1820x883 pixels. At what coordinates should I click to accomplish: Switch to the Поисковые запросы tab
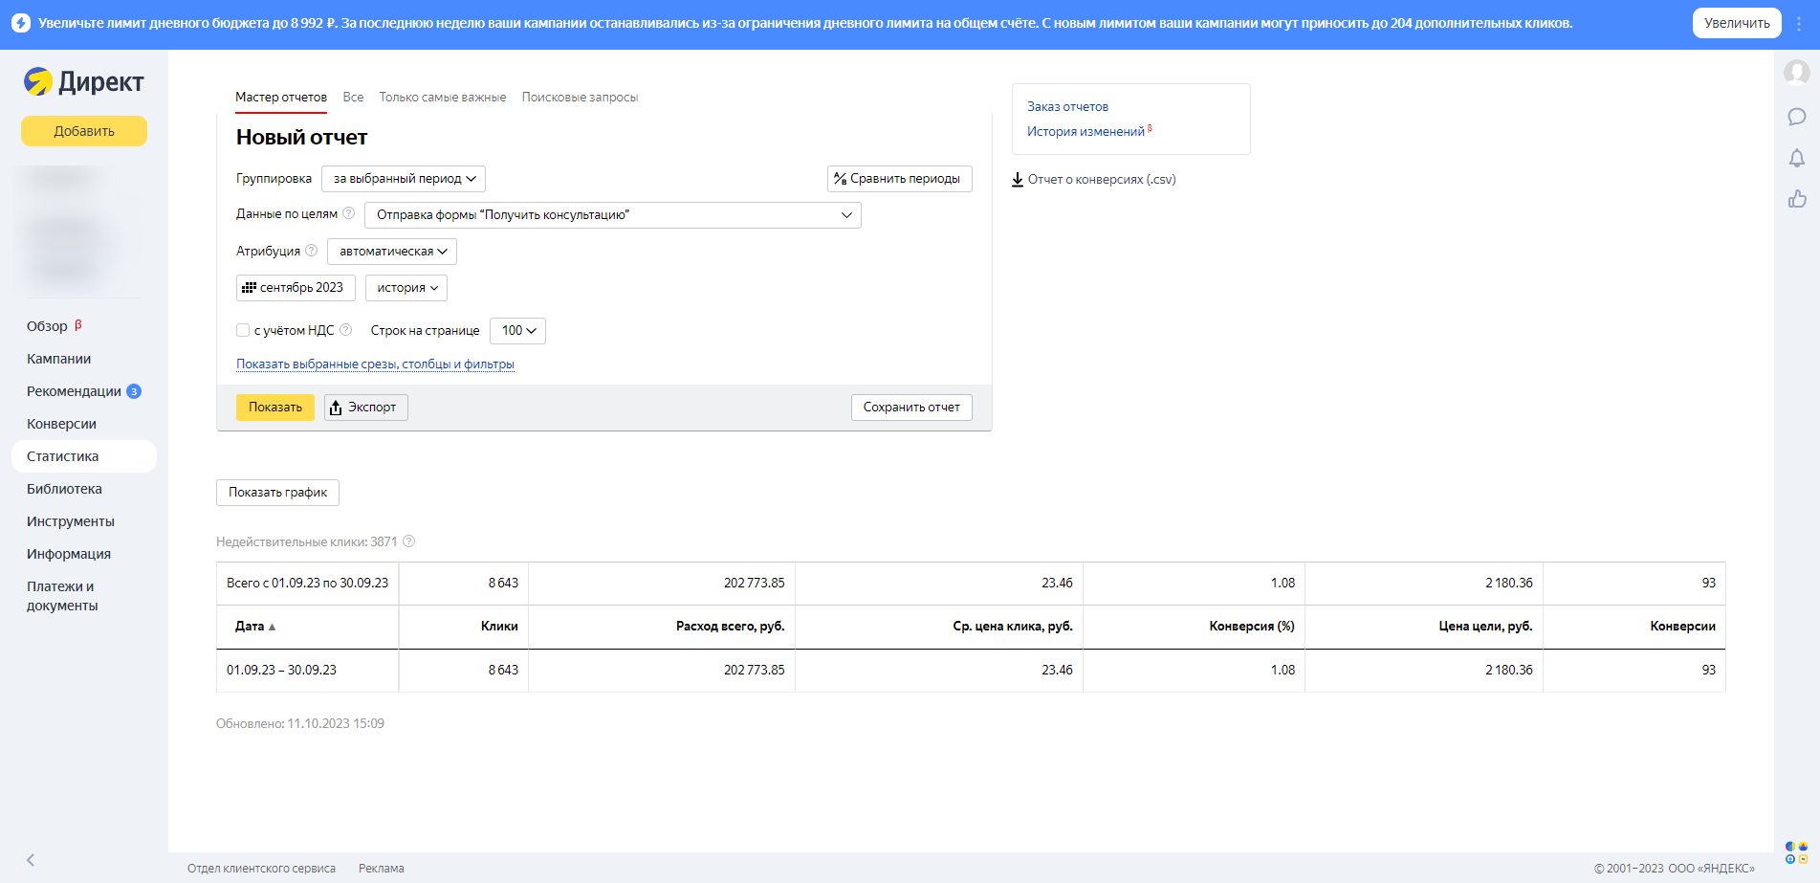point(579,98)
